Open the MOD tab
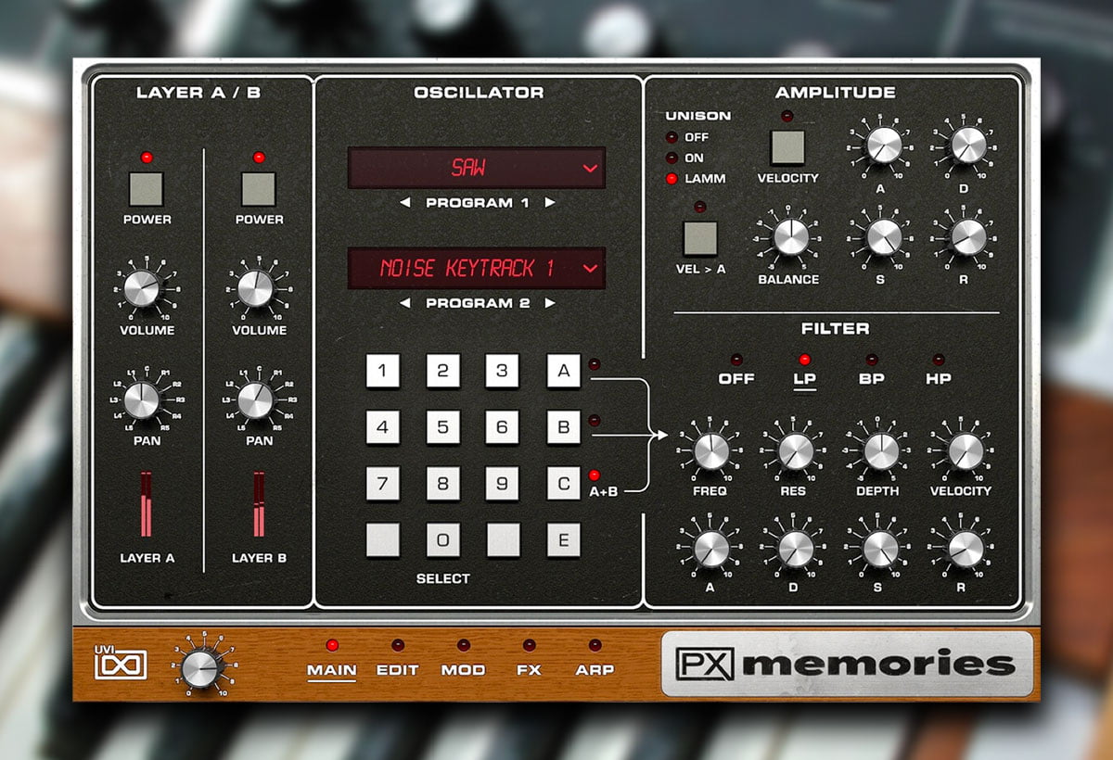Viewport: 1113px width, 760px height. pyautogui.click(x=463, y=669)
